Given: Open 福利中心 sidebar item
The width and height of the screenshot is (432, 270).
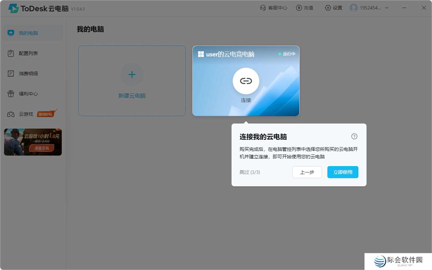Looking at the screenshot, I should click(x=28, y=94).
